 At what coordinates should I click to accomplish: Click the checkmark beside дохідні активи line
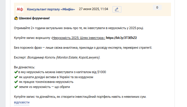click(x=16, y=77)
